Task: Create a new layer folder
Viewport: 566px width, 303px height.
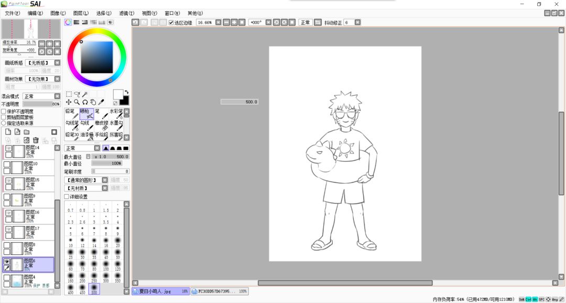Action: (x=27, y=132)
